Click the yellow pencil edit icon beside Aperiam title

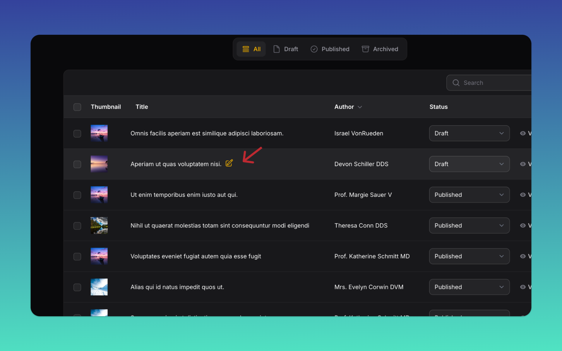[229, 163]
